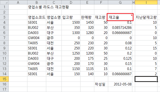Select cell 1135 in row 13
The height and width of the screenshot is (92, 160).
click(87, 69)
